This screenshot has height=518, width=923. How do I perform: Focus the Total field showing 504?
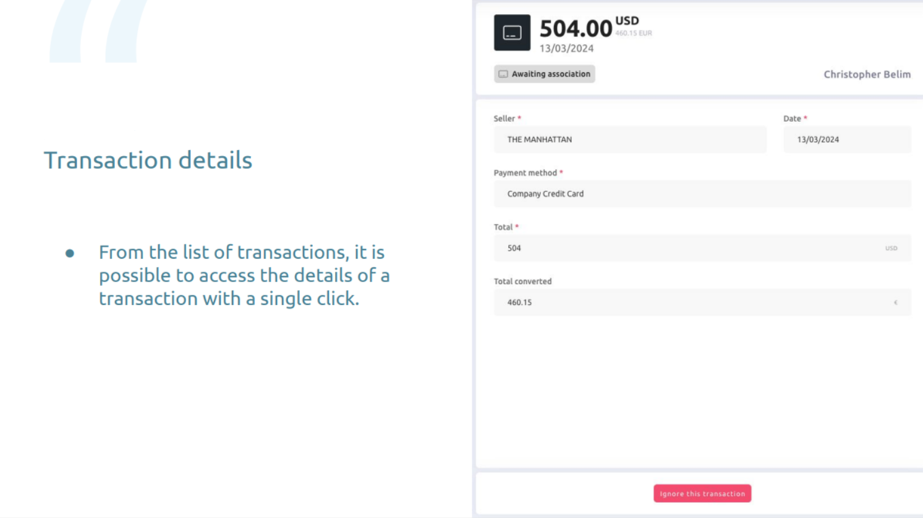point(702,248)
